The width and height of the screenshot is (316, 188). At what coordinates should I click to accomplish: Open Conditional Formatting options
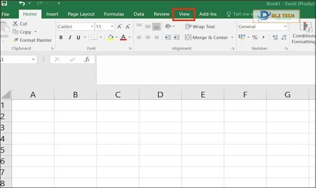(x=304, y=33)
